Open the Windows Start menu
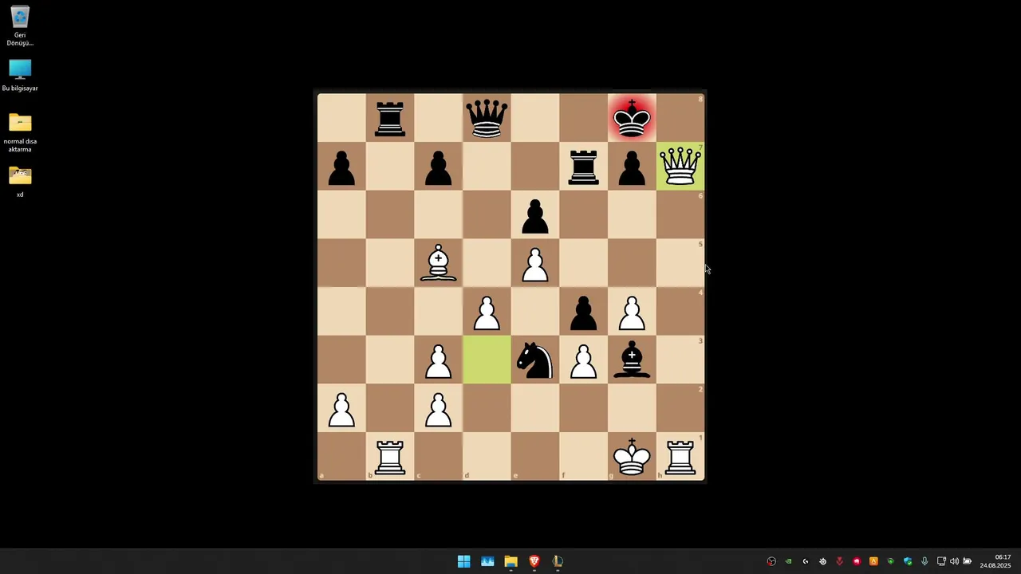Image resolution: width=1021 pixels, height=574 pixels. 463,561
